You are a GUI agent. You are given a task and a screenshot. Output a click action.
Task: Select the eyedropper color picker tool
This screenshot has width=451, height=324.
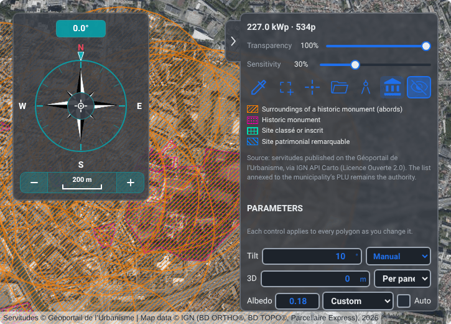click(258, 88)
